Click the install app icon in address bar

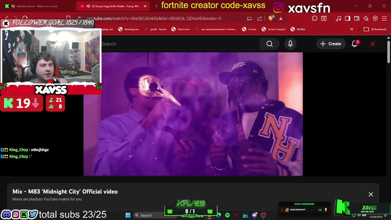(x=249, y=18)
